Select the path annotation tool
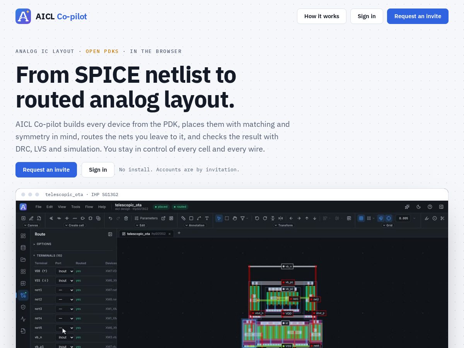The image size is (464, 348). pos(199,218)
